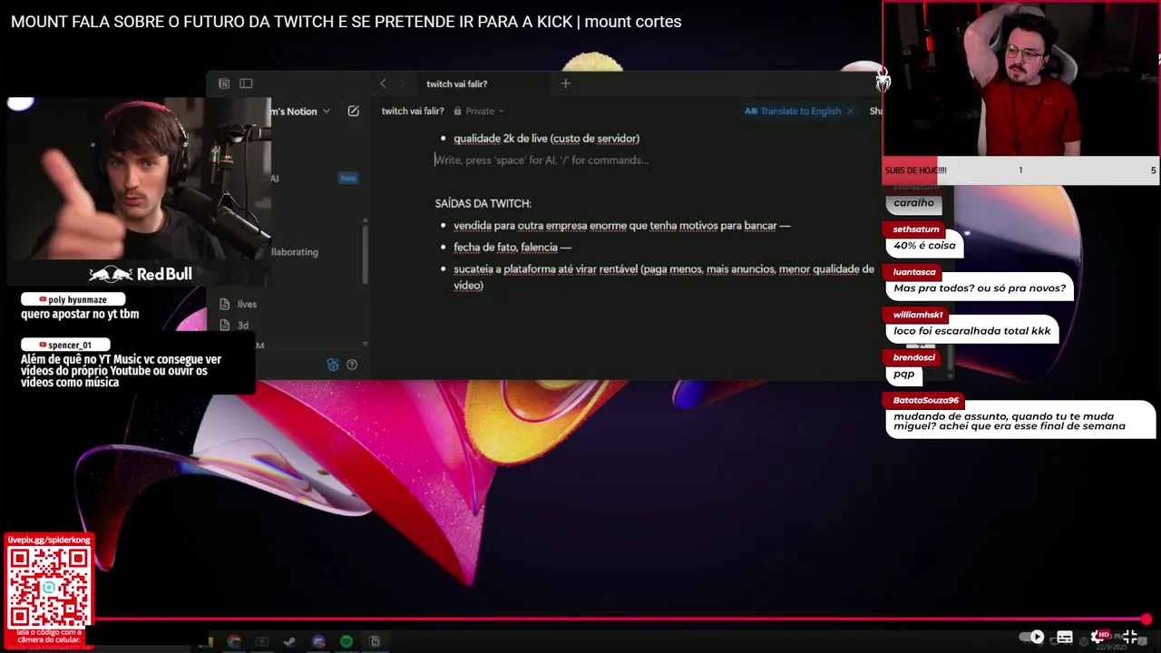This screenshot has height=653, width=1161.
Task: Click the 'caralho' chat message bubble
Action: 913,203
